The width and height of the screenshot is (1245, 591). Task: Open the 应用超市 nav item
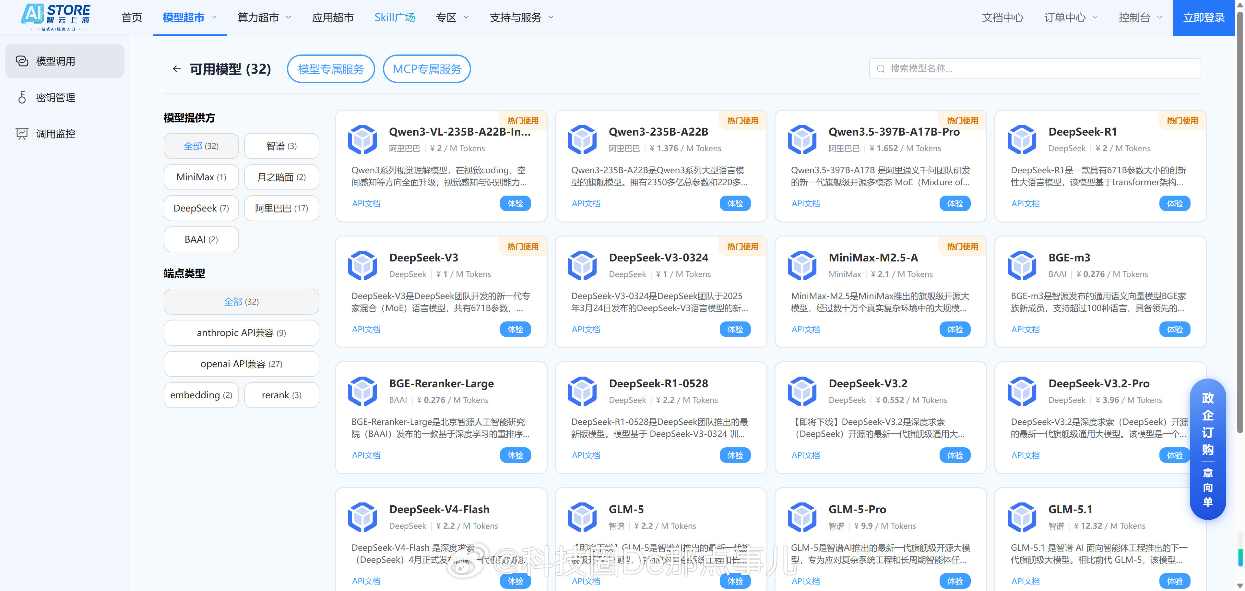click(x=333, y=18)
